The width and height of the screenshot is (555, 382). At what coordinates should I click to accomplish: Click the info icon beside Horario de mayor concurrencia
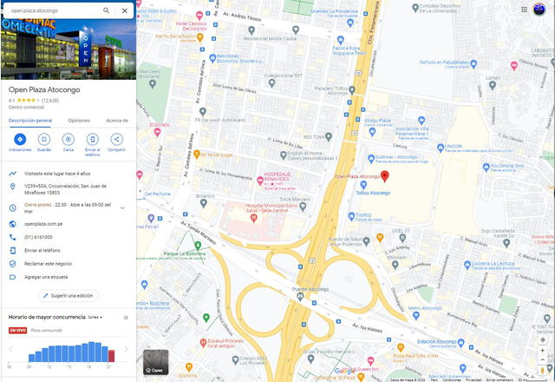pos(126,318)
